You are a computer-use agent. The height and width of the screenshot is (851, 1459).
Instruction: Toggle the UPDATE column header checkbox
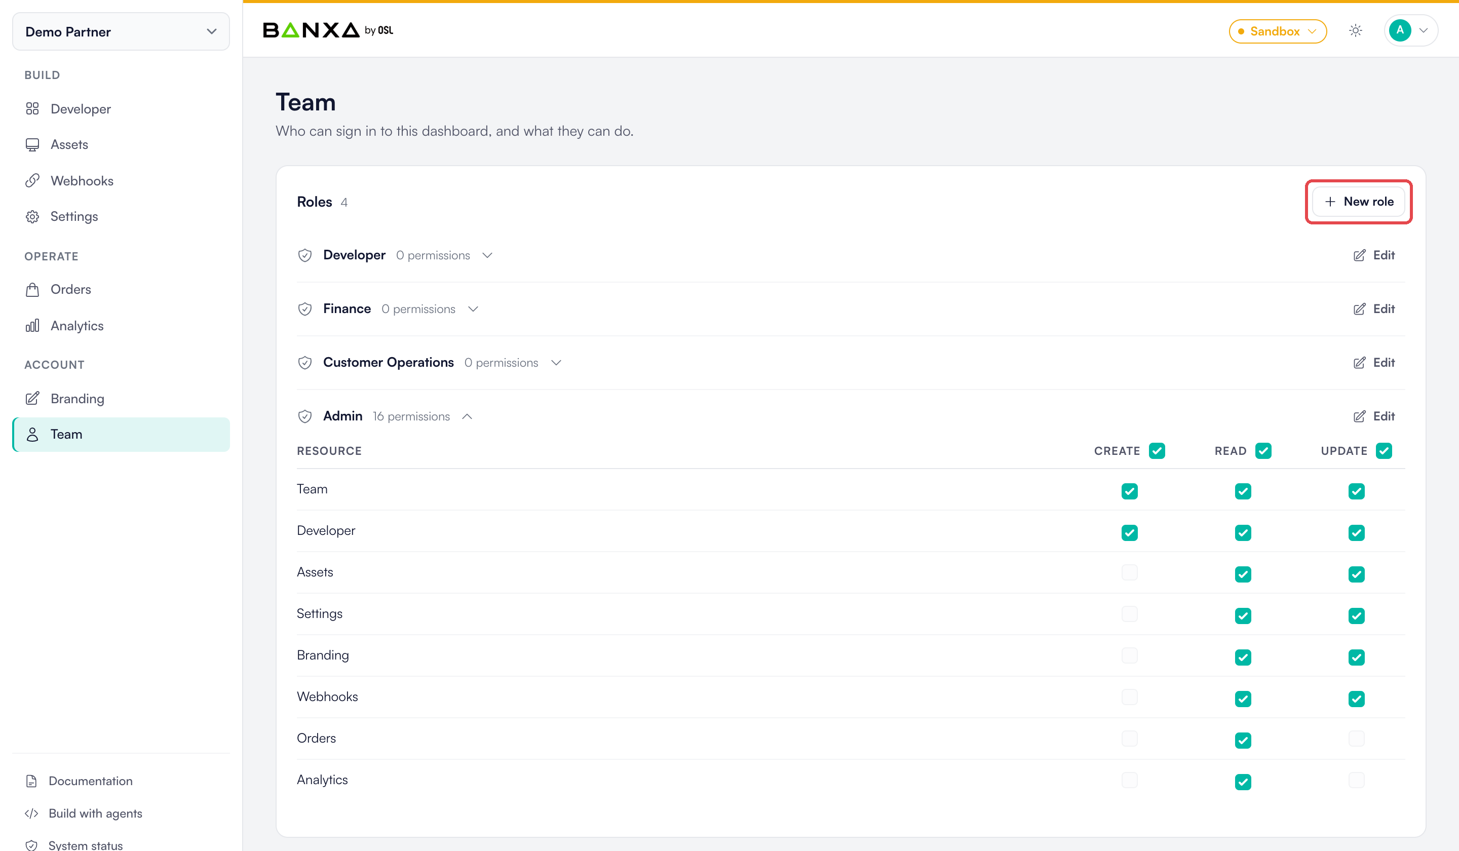click(1384, 451)
